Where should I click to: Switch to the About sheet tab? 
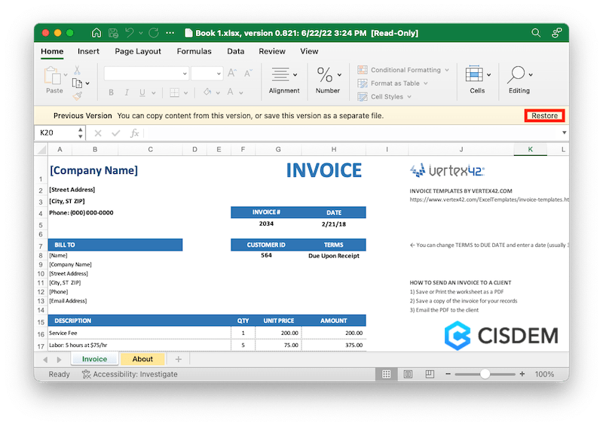click(142, 359)
